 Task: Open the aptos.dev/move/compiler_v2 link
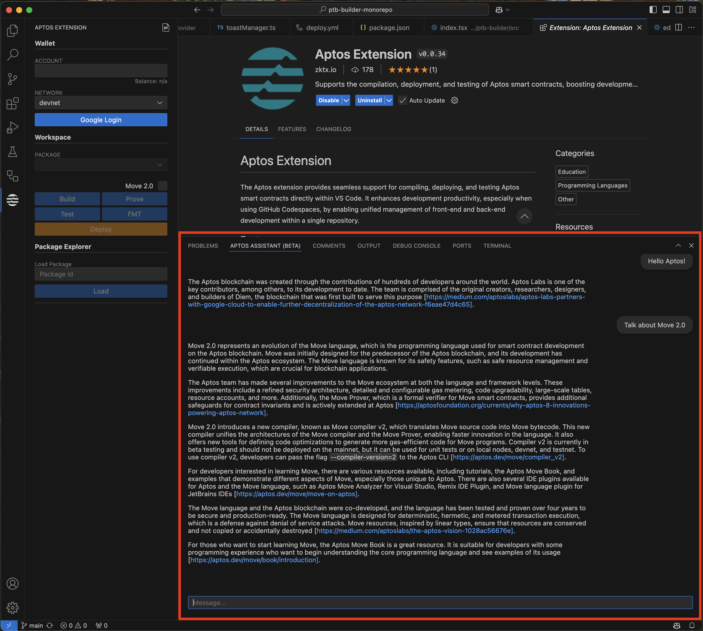coord(508,457)
